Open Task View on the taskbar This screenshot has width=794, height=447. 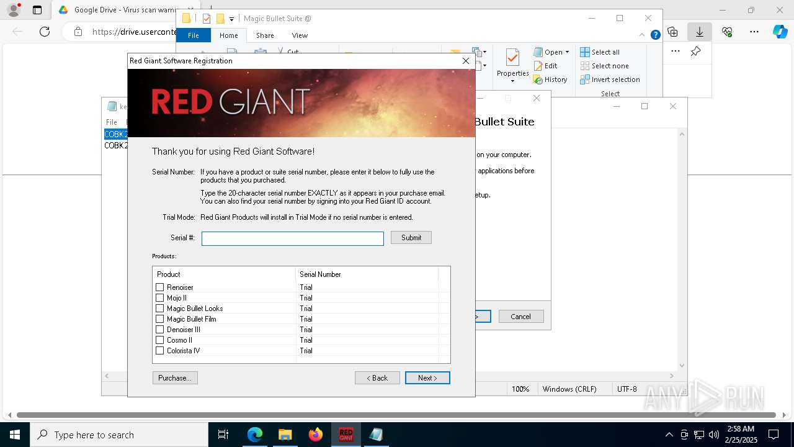coord(223,435)
